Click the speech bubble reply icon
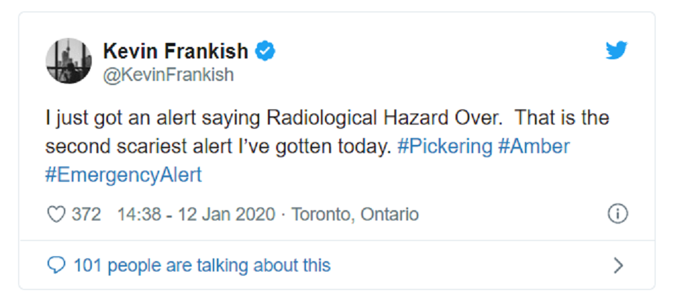 tap(57, 265)
